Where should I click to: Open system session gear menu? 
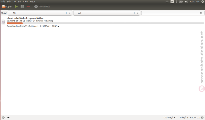pos(202,2)
